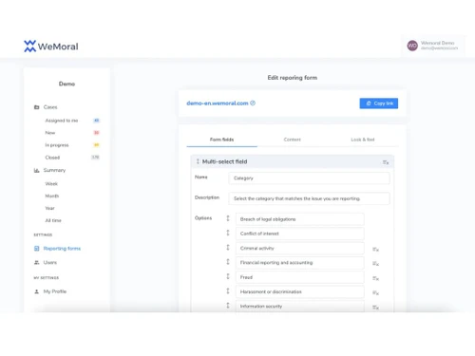This screenshot has height=356, width=475.
Task: Click the Cases folder icon
Action: coord(36,107)
